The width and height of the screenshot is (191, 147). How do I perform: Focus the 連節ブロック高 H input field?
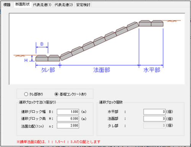click(x=68, y=119)
